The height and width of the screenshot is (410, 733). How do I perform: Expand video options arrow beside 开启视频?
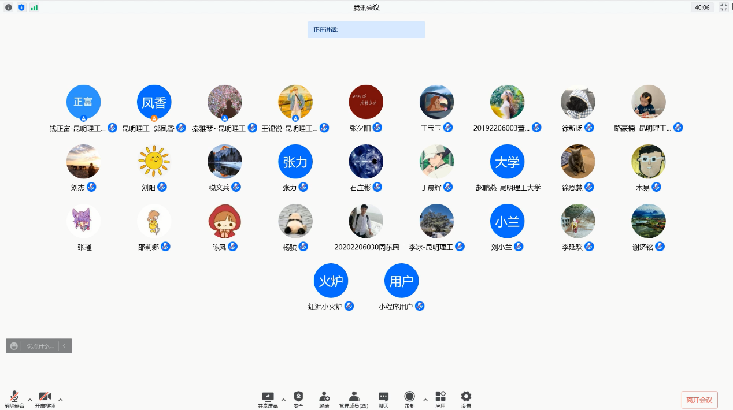click(x=61, y=399)
